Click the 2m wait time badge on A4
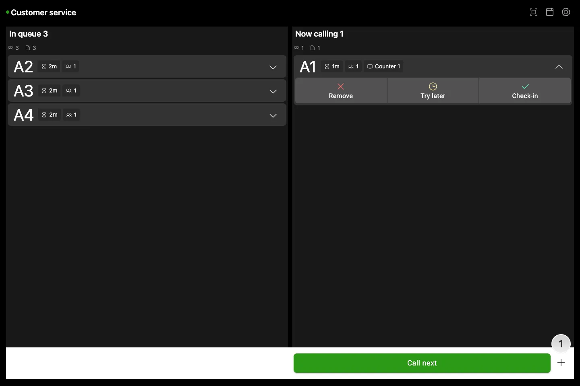Screen dimensions: 580x386 coord(50,115)
